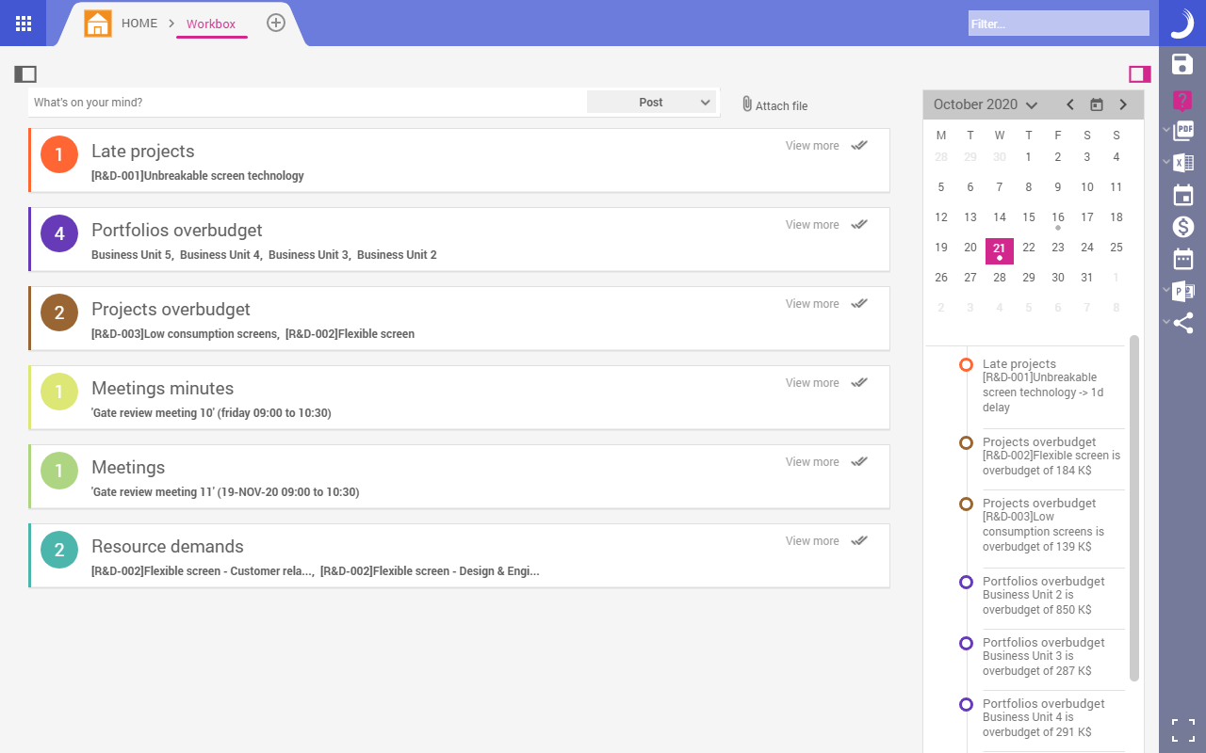The width and height of the screenshot is (1206, 753).
Task: Expand the PDF export chevron
Action: pyautogui.click(x=1165, y=129)
